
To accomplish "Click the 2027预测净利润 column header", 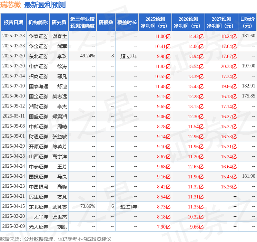I will (221, 22).
